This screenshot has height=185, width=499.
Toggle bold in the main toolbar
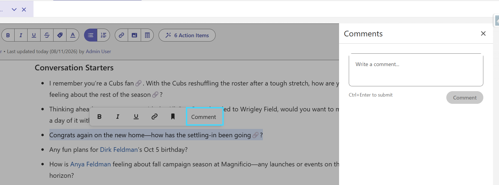8,35
